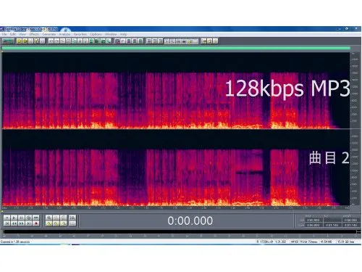The width and height of the screenshot is (362, 272).
Task: Click the New file toolbar icon
Action: click(20, 41)
